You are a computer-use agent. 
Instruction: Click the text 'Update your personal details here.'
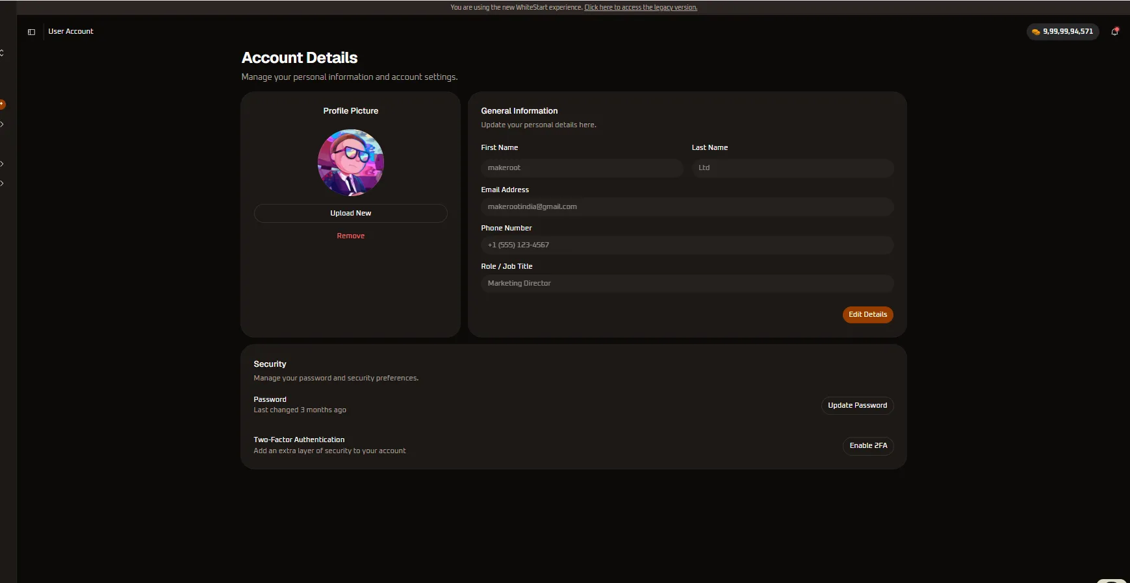539,125
